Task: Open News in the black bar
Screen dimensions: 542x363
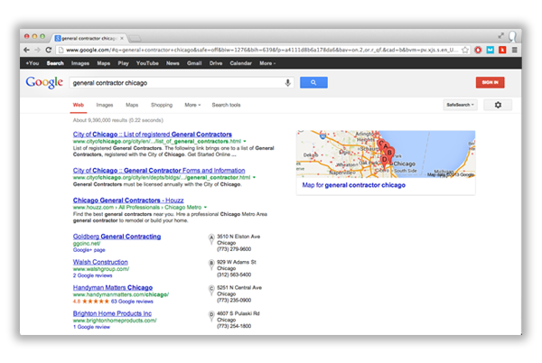Action: (x=173, y=63)
